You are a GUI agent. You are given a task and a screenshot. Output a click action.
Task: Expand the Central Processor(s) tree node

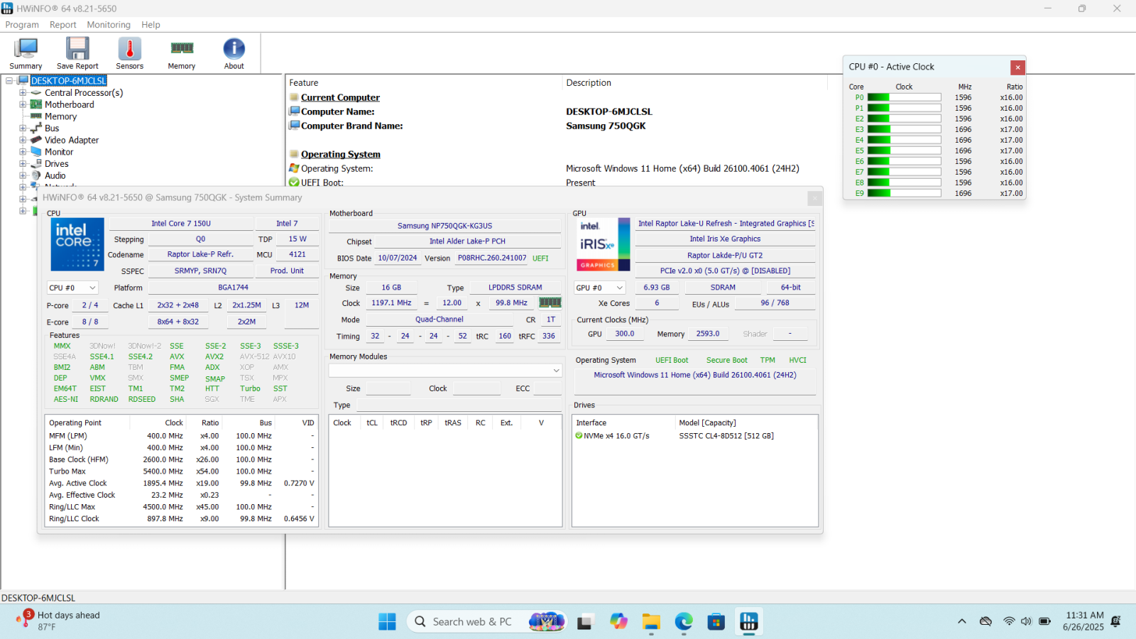click(23, 93)
